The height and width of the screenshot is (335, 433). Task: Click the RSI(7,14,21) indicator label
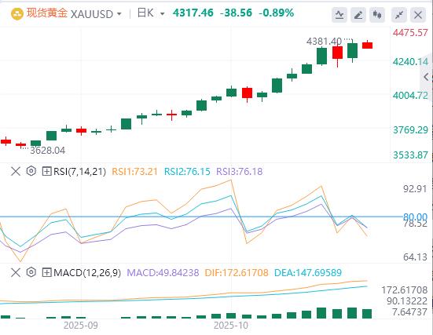79,172
